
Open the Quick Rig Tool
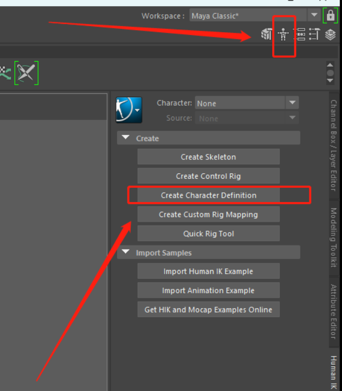pos(208,234)
